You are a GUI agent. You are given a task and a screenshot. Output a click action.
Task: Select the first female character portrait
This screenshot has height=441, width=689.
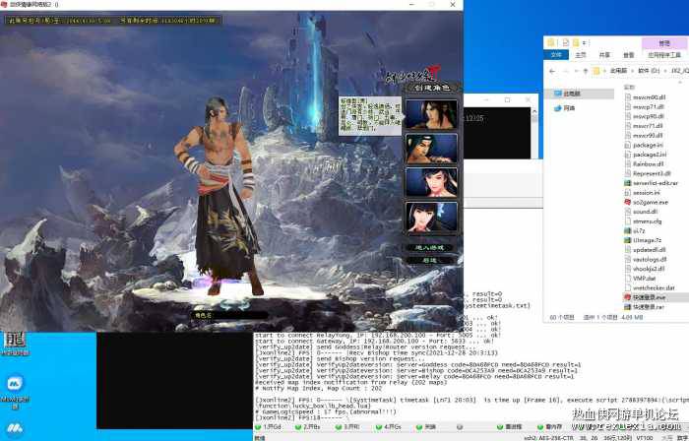pyautogui.click(x=431, y=182)
